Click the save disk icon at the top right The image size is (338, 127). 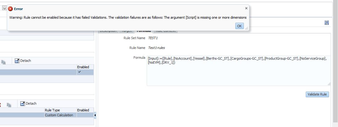coord(327,23)
